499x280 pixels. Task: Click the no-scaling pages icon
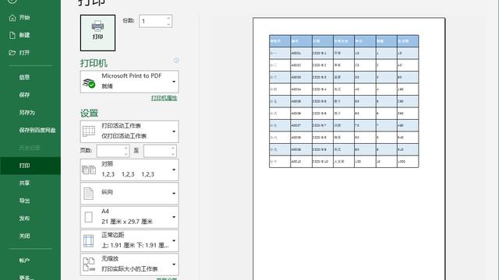click(89, 264)
